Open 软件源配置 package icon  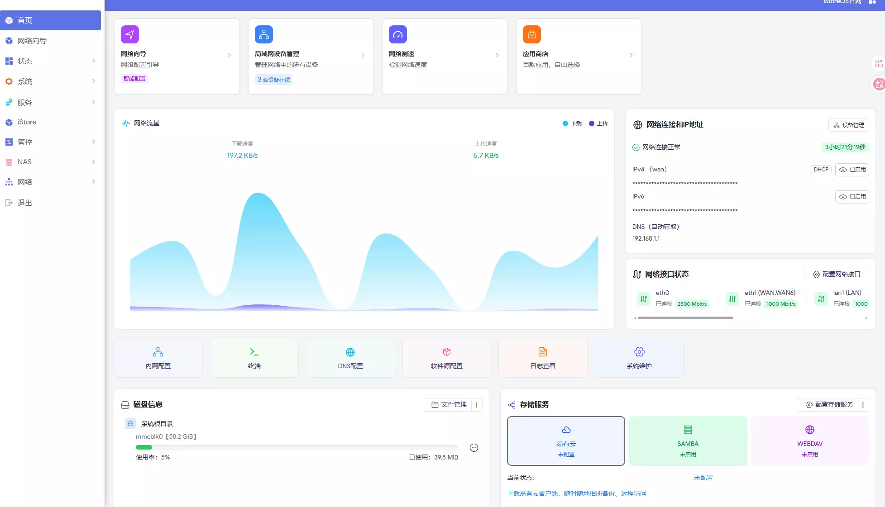[x=446, y=352]
